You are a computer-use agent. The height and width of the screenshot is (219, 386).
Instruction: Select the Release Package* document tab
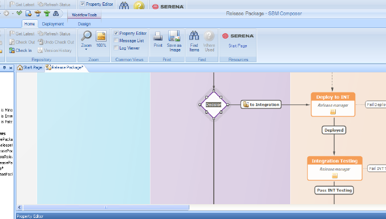(65, 67)
